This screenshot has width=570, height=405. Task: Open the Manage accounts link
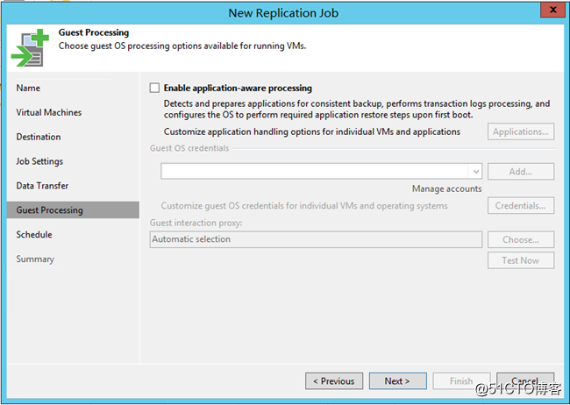(446, 188)
